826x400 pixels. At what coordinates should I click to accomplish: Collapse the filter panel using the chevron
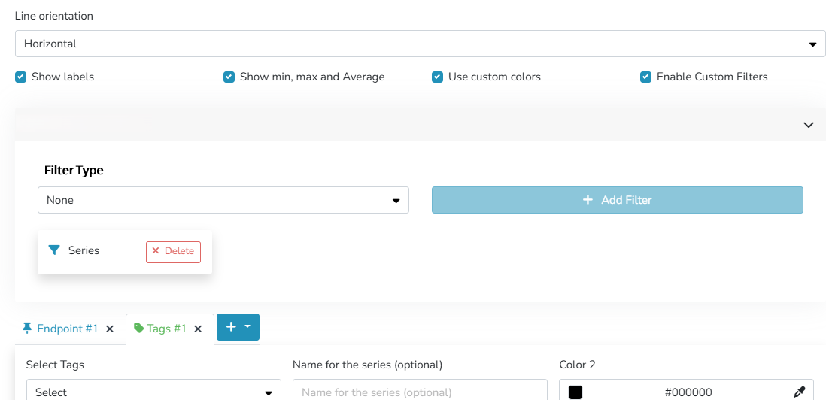(809, 125)
